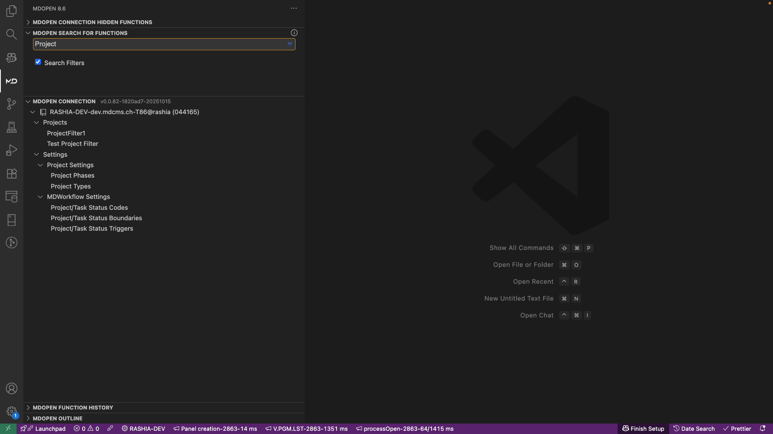Open the Explorer files icon
The width and height of the screenshot is (773, 434).
click(11, 11)
